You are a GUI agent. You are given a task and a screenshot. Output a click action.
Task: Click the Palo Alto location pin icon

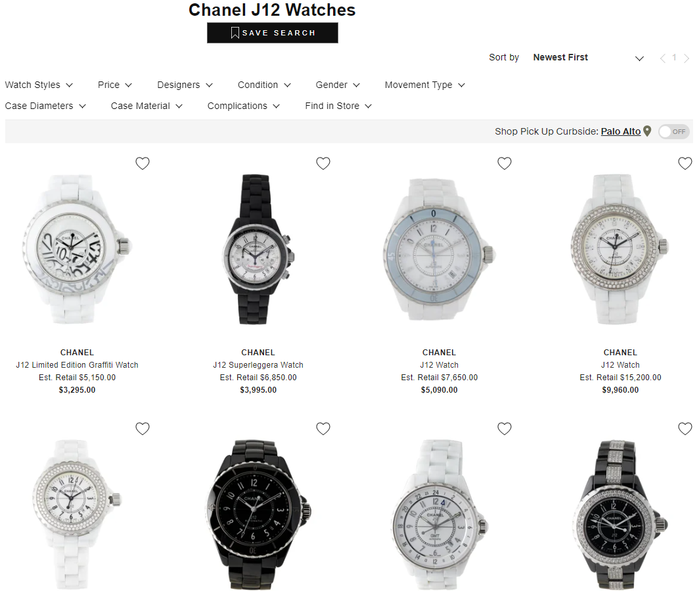[647, 131]
